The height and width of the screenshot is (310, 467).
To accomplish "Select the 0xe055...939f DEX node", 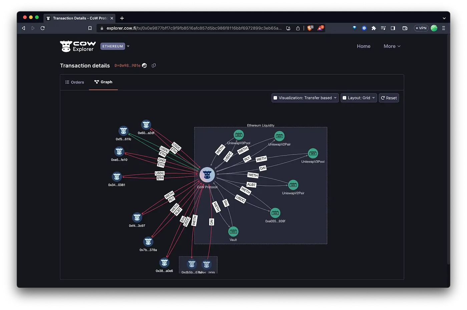I will [x=275, y=213].
